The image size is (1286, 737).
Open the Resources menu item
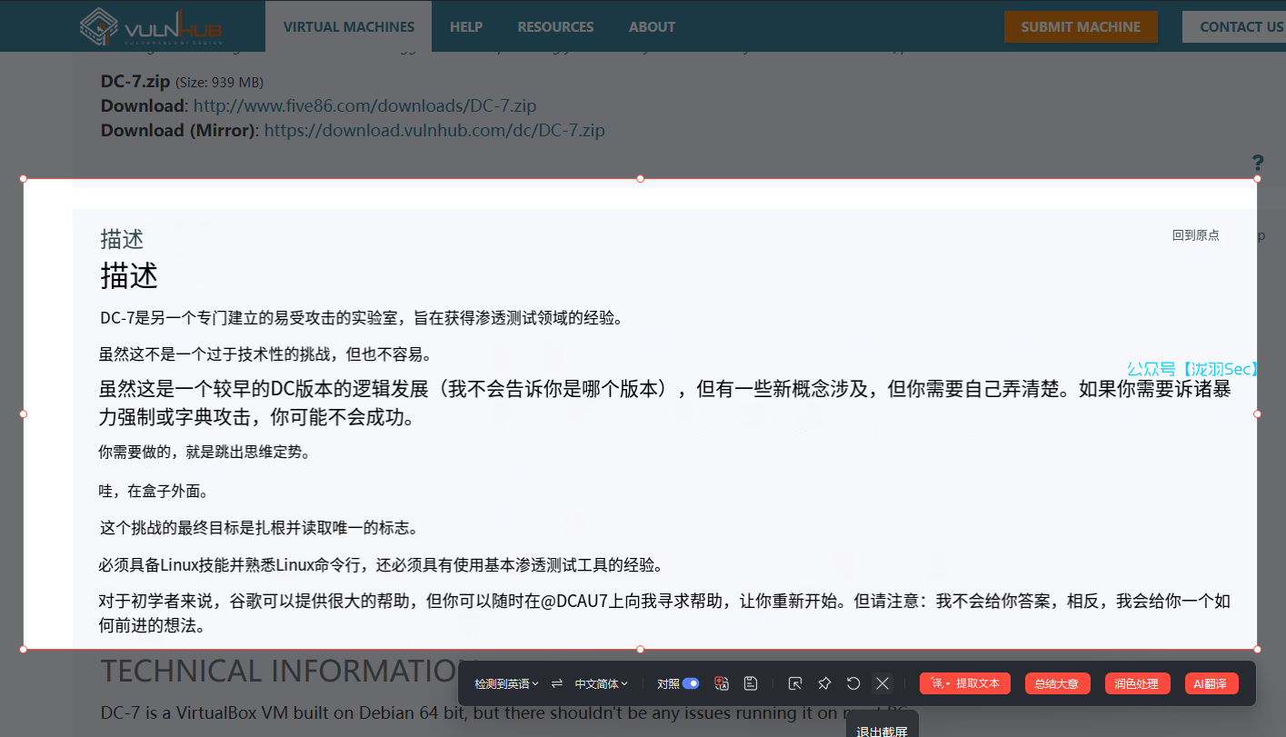point(555,27)
